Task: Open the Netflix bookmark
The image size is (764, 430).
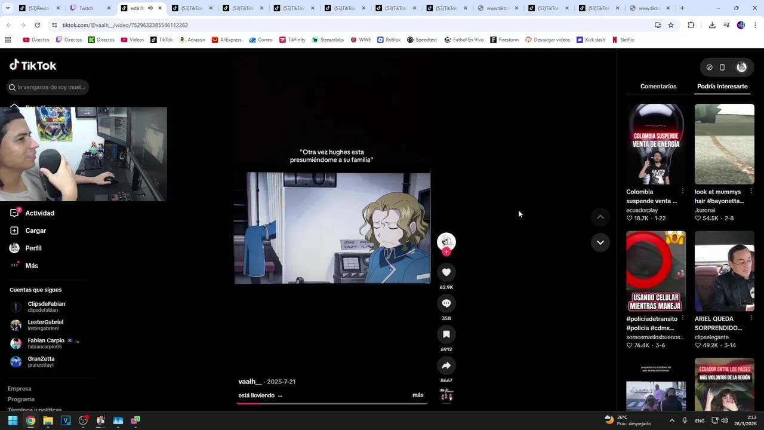Action: point(623,40)
